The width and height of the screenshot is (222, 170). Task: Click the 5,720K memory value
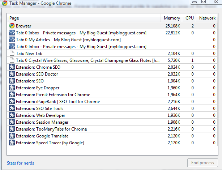pyautogui.click(x=174, y=60)
